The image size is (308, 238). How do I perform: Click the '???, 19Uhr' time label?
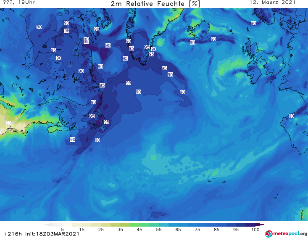coord(19,3)
